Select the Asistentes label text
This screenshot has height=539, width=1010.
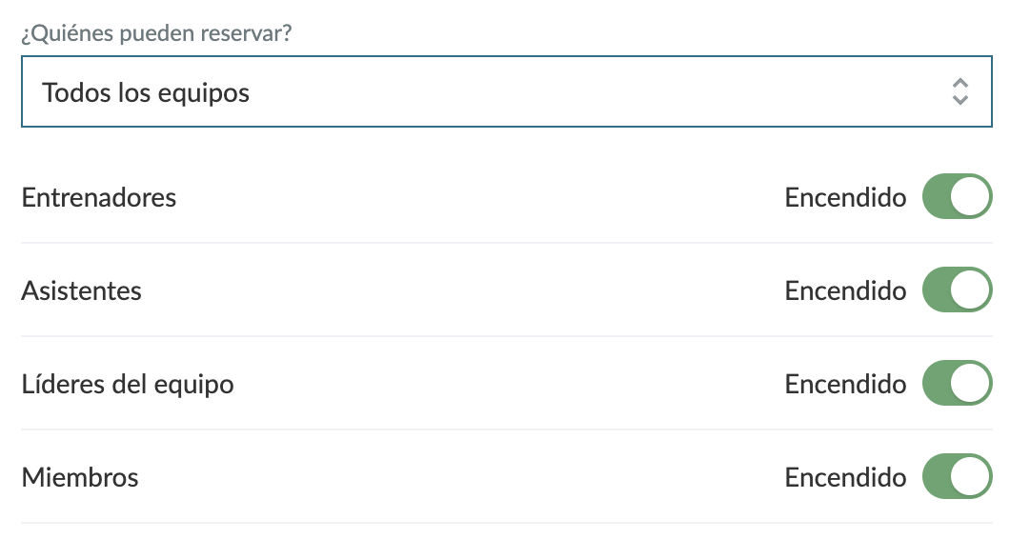pyautogui.click(x=82, y=291)
